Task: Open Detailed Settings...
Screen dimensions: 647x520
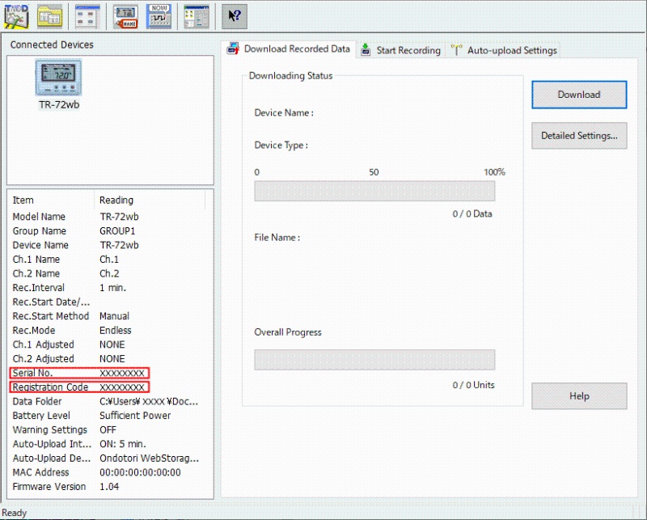Action: click(579, 135)
